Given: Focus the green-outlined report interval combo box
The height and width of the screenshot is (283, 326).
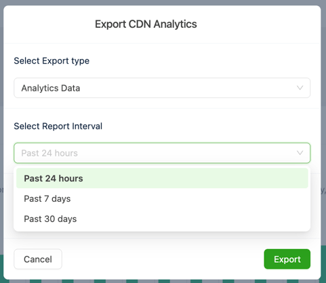Looking at the screenshot, I should click(162, 153).
